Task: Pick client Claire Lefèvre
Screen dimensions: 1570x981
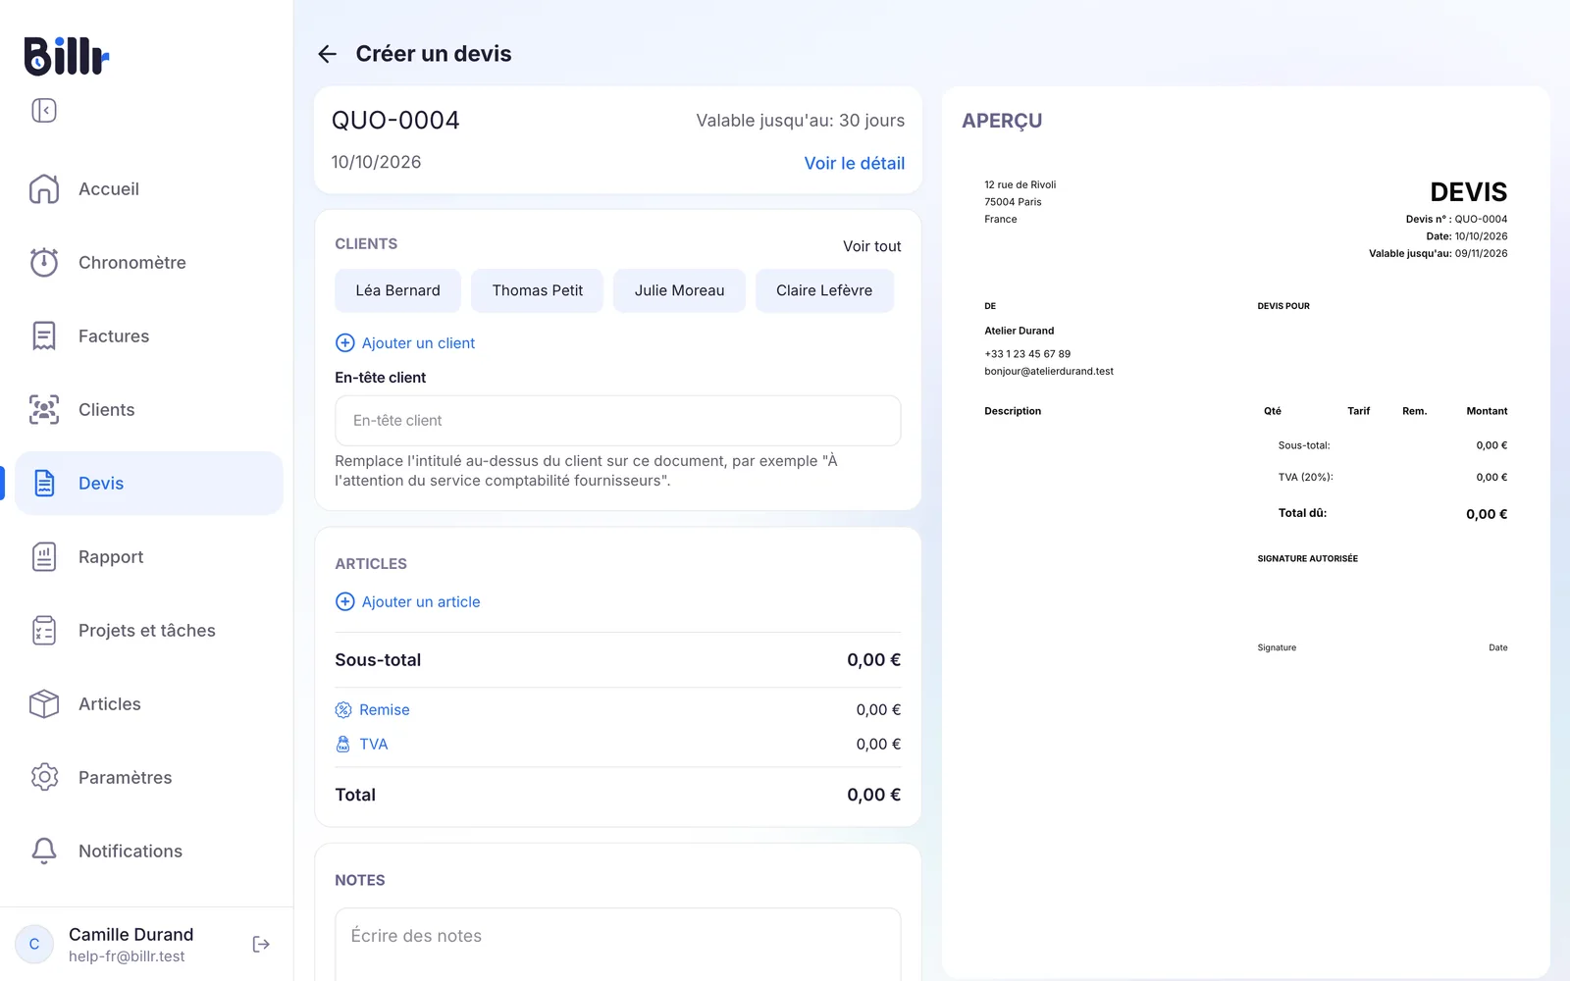Action: [x=824, y=290]
